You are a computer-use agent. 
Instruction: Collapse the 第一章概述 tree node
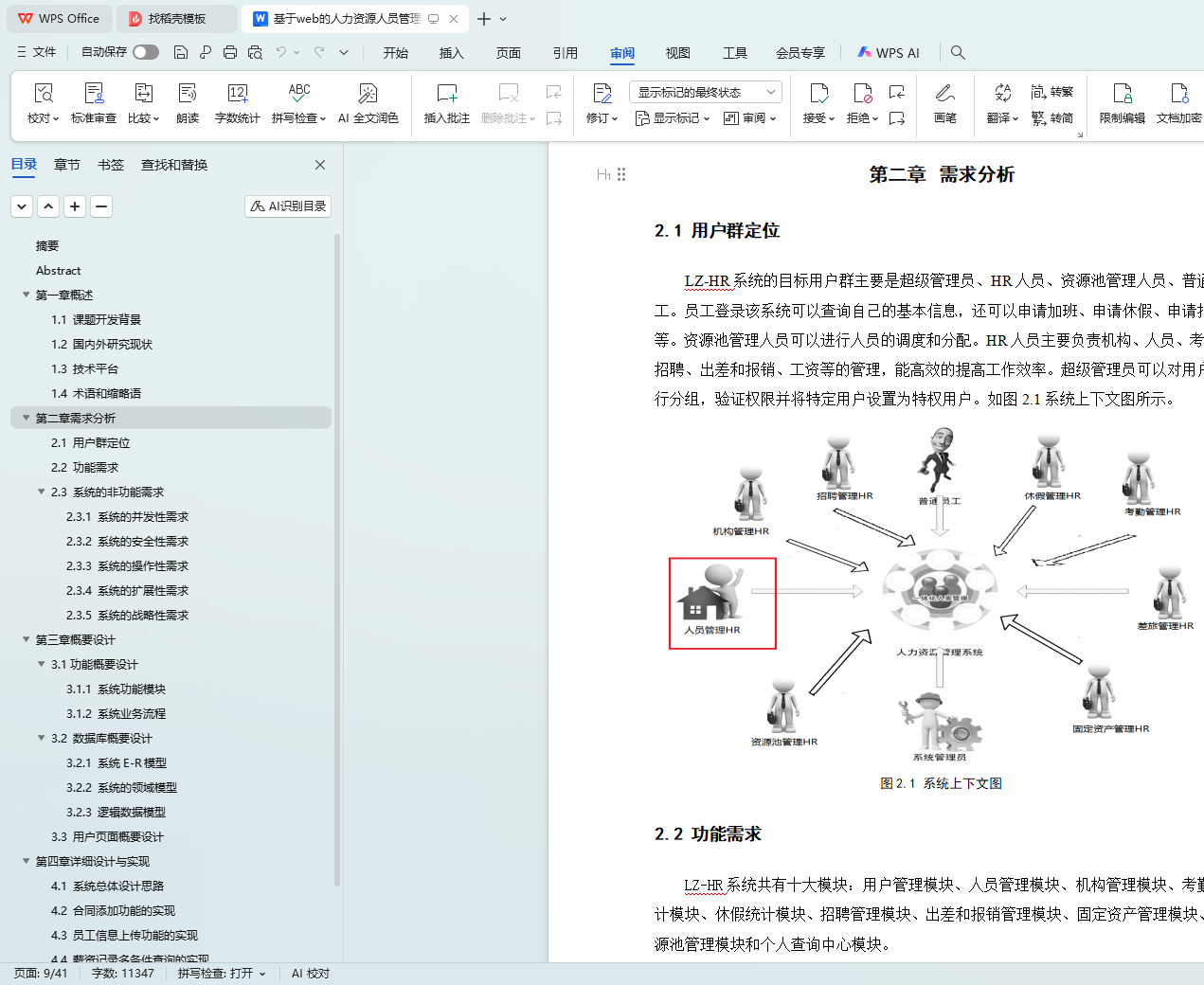26,295
